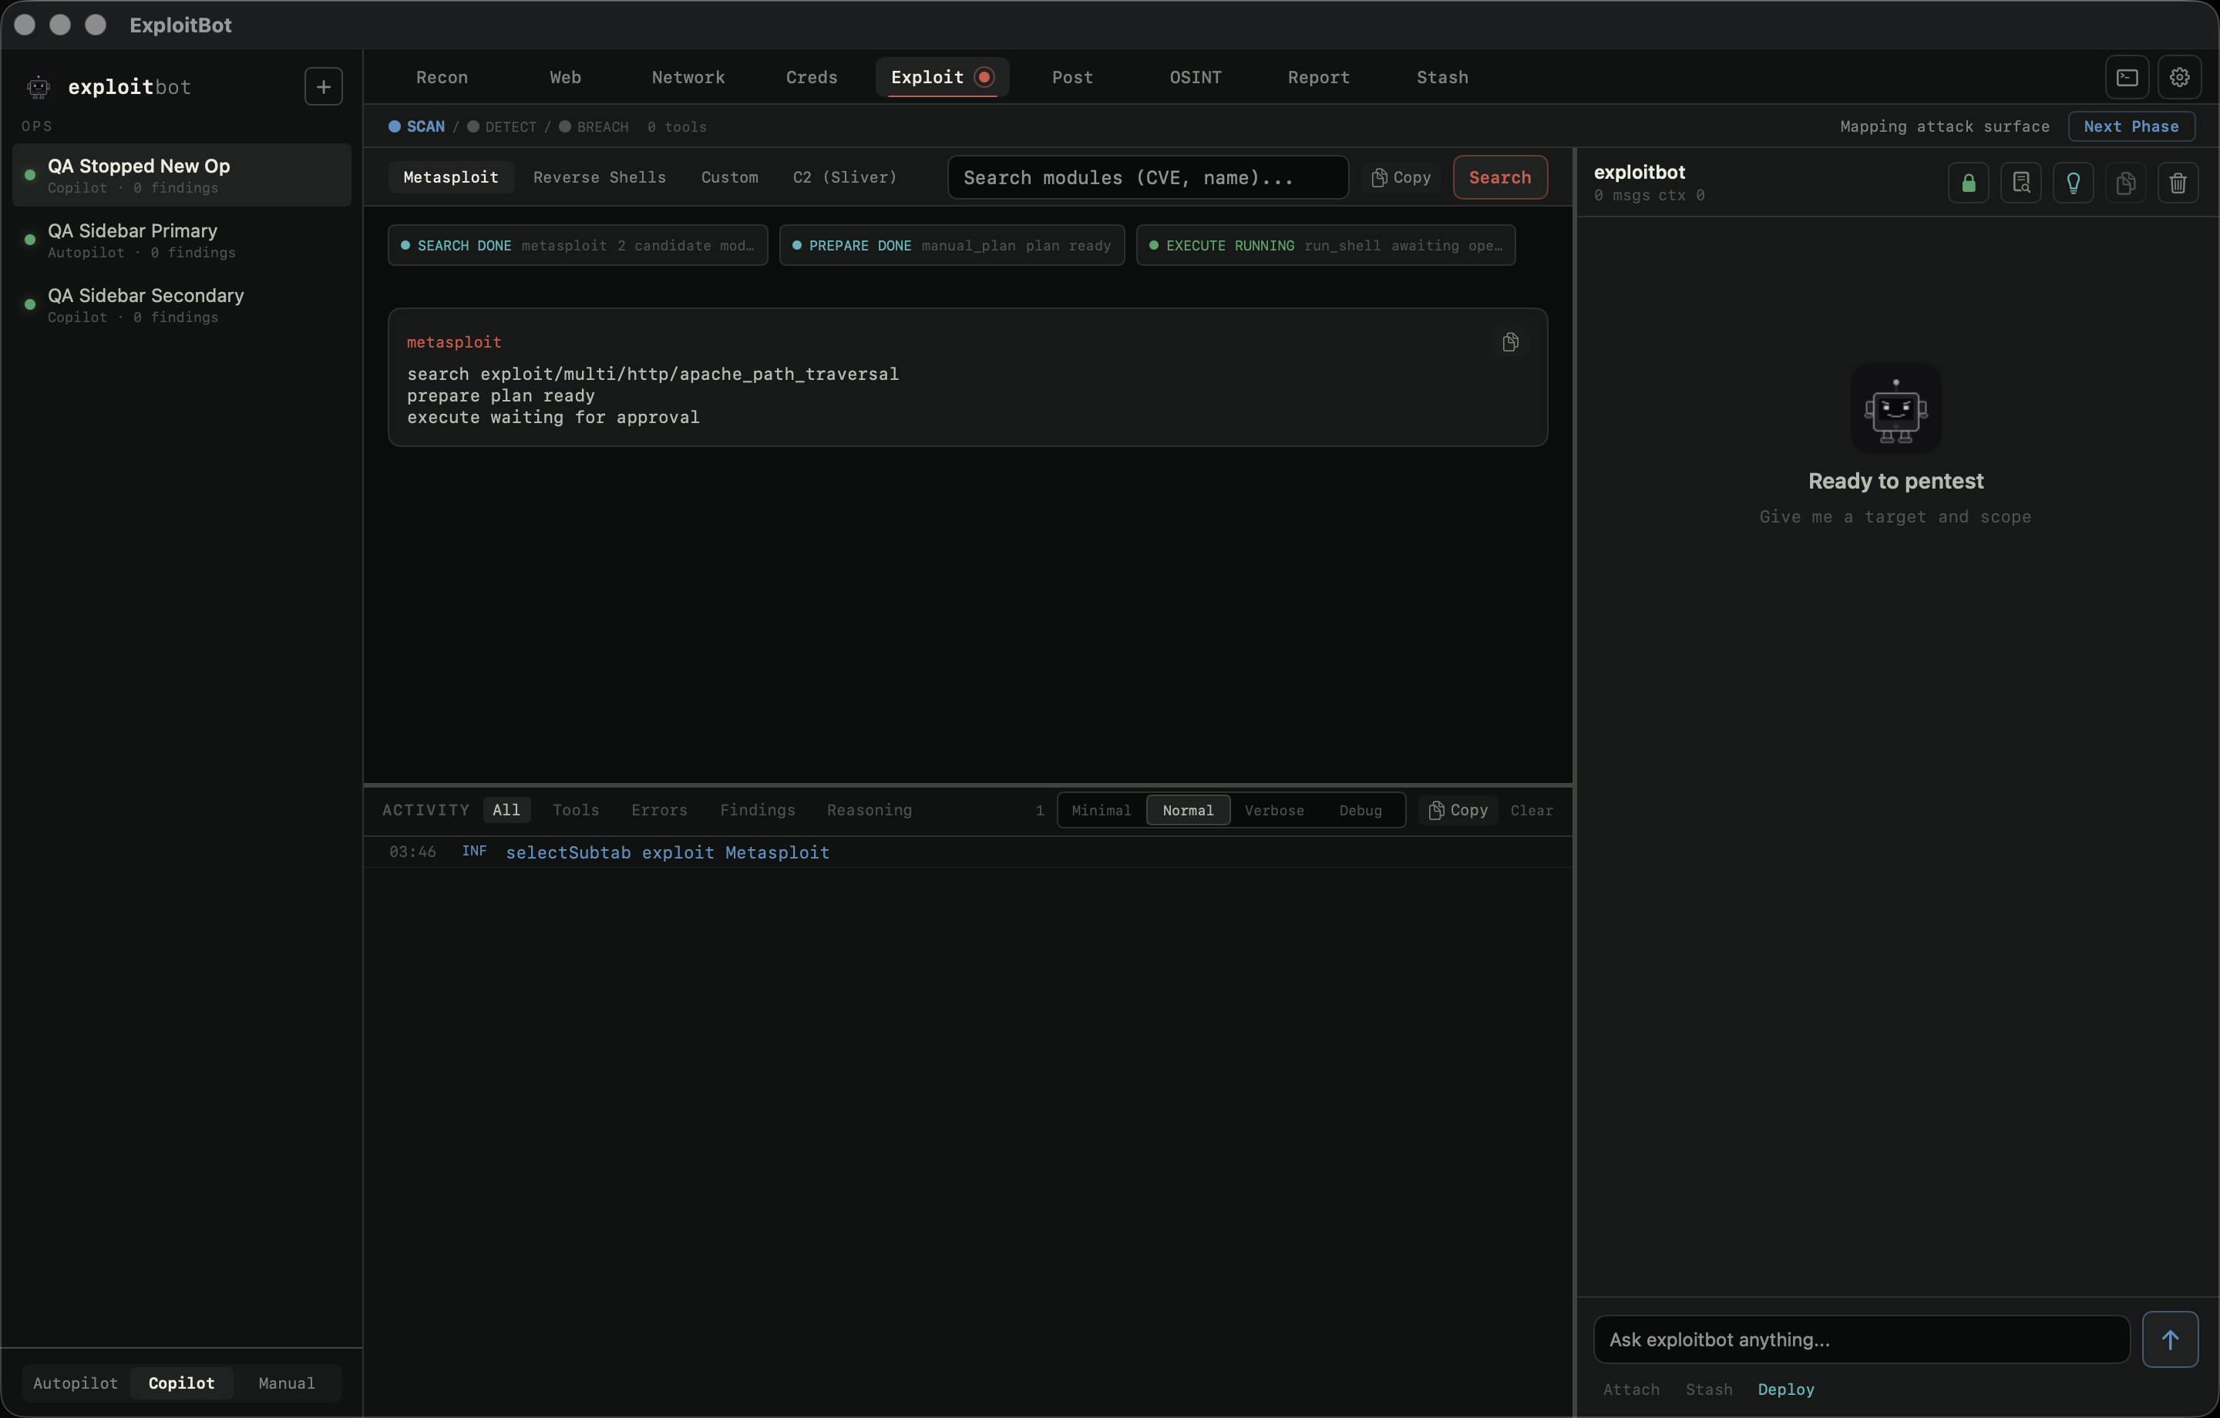Copy the metasploit output block
This screenshot has height=1418, width=2220.
click(x=1510, y=342)
